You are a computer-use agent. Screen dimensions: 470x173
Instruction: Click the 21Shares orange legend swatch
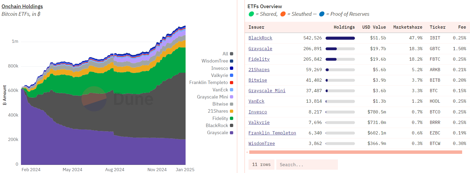(x=231, y=111)
